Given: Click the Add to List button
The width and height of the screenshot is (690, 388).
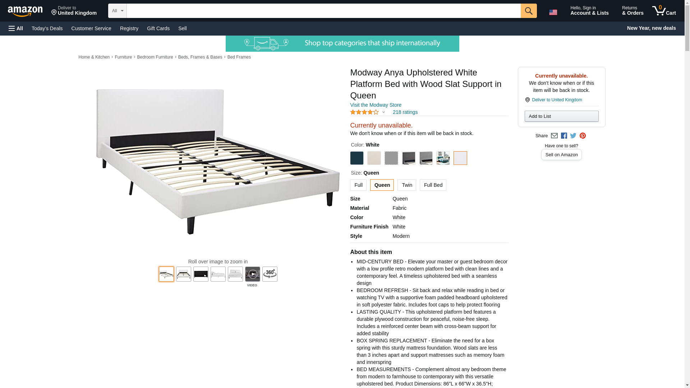Looking at the screenshot, I should point(561,116).
